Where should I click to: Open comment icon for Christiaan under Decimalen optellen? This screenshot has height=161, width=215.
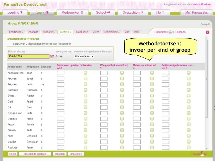(85, 142)
